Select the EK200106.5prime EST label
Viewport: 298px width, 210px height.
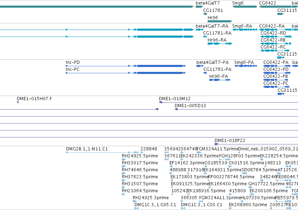point(269,191)
